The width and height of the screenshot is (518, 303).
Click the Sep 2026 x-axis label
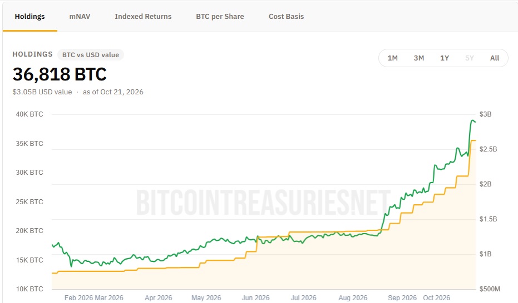402,298
